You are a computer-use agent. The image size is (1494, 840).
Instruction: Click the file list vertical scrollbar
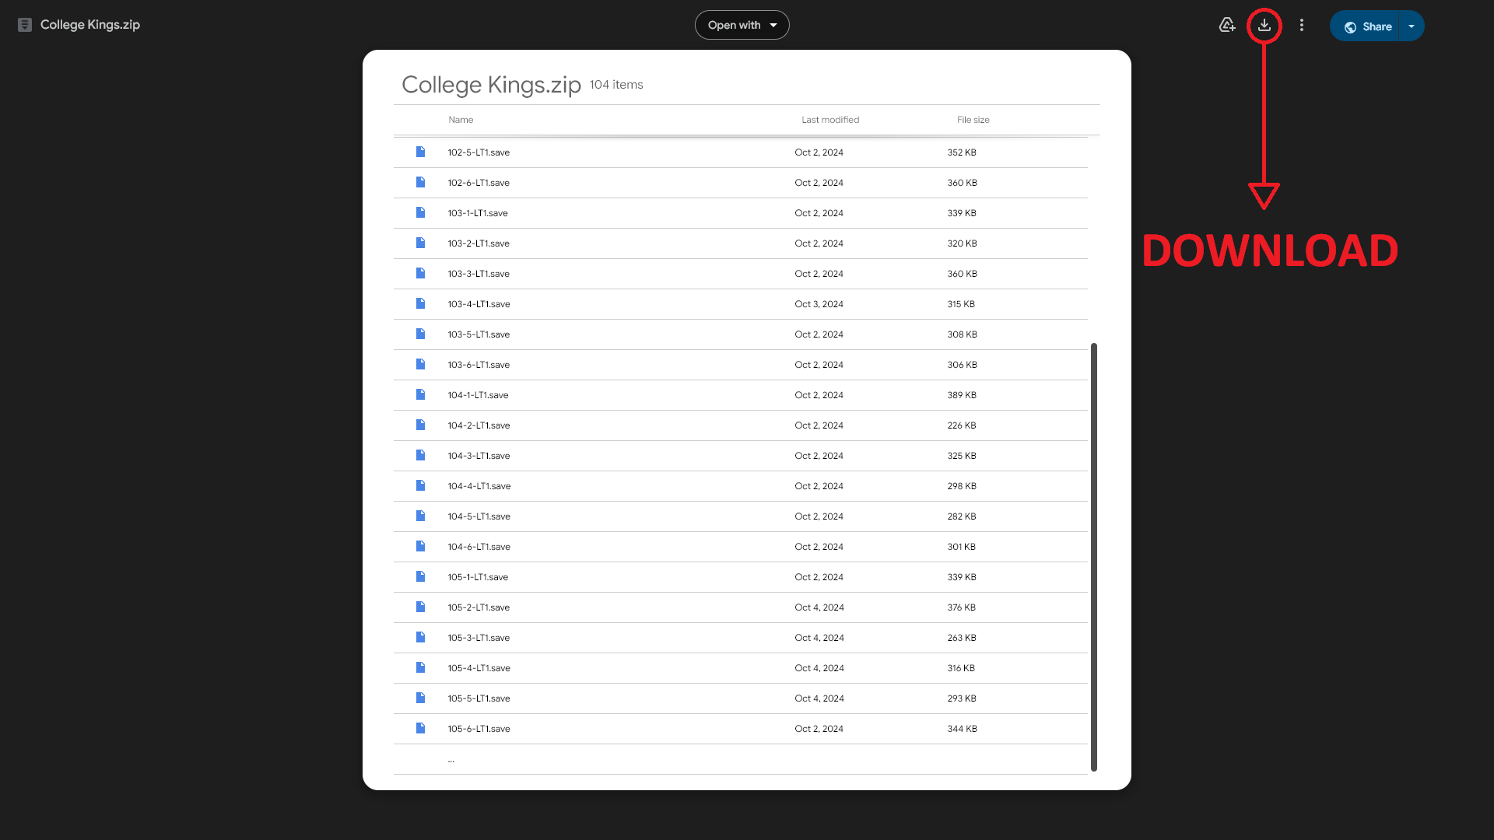coord(1094,557)
